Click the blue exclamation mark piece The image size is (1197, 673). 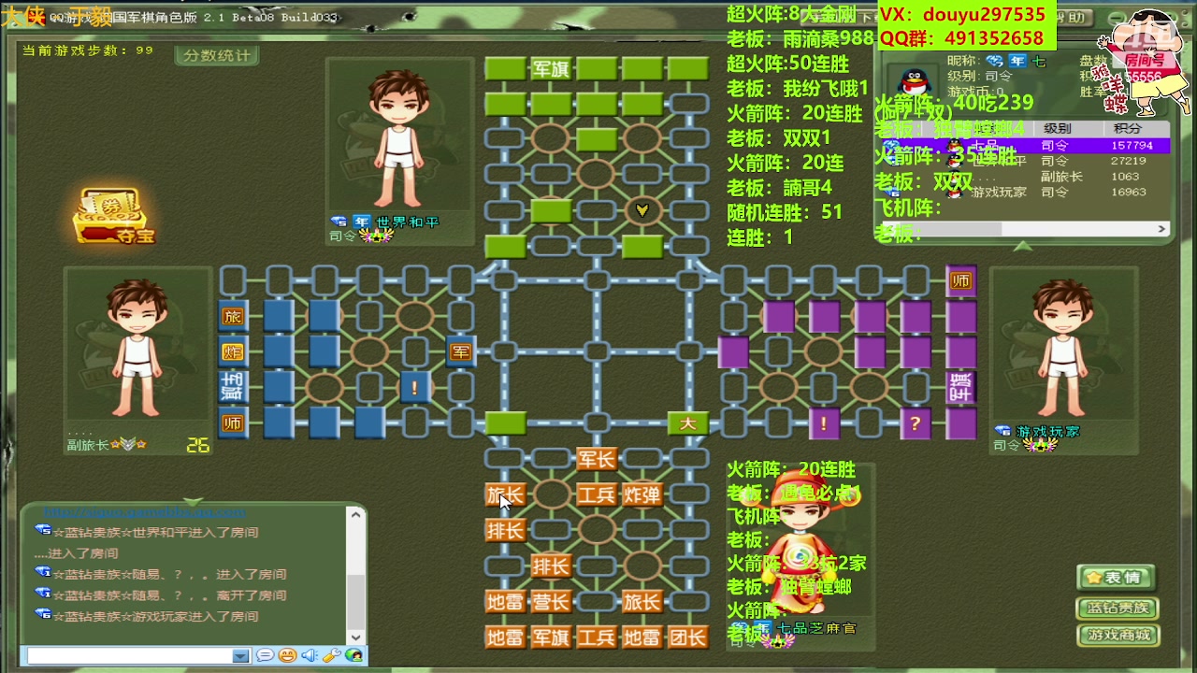click(x=414, y=387)
